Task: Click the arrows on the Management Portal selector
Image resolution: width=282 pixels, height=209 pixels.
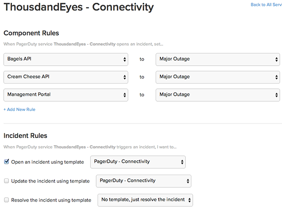Action: [x=125, y=95]
